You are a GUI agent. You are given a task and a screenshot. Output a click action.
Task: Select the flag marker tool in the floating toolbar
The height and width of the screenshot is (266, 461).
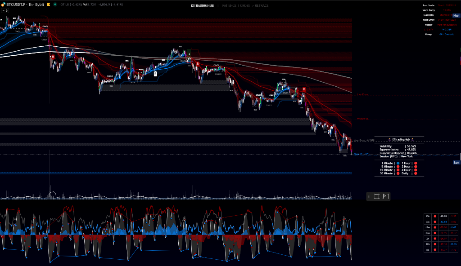pyautogui.click(x=385, y=196)
